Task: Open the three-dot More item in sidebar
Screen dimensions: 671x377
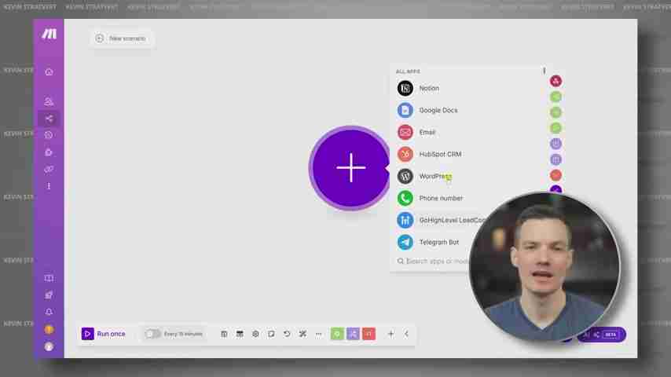Action: [x=49, y=186]
